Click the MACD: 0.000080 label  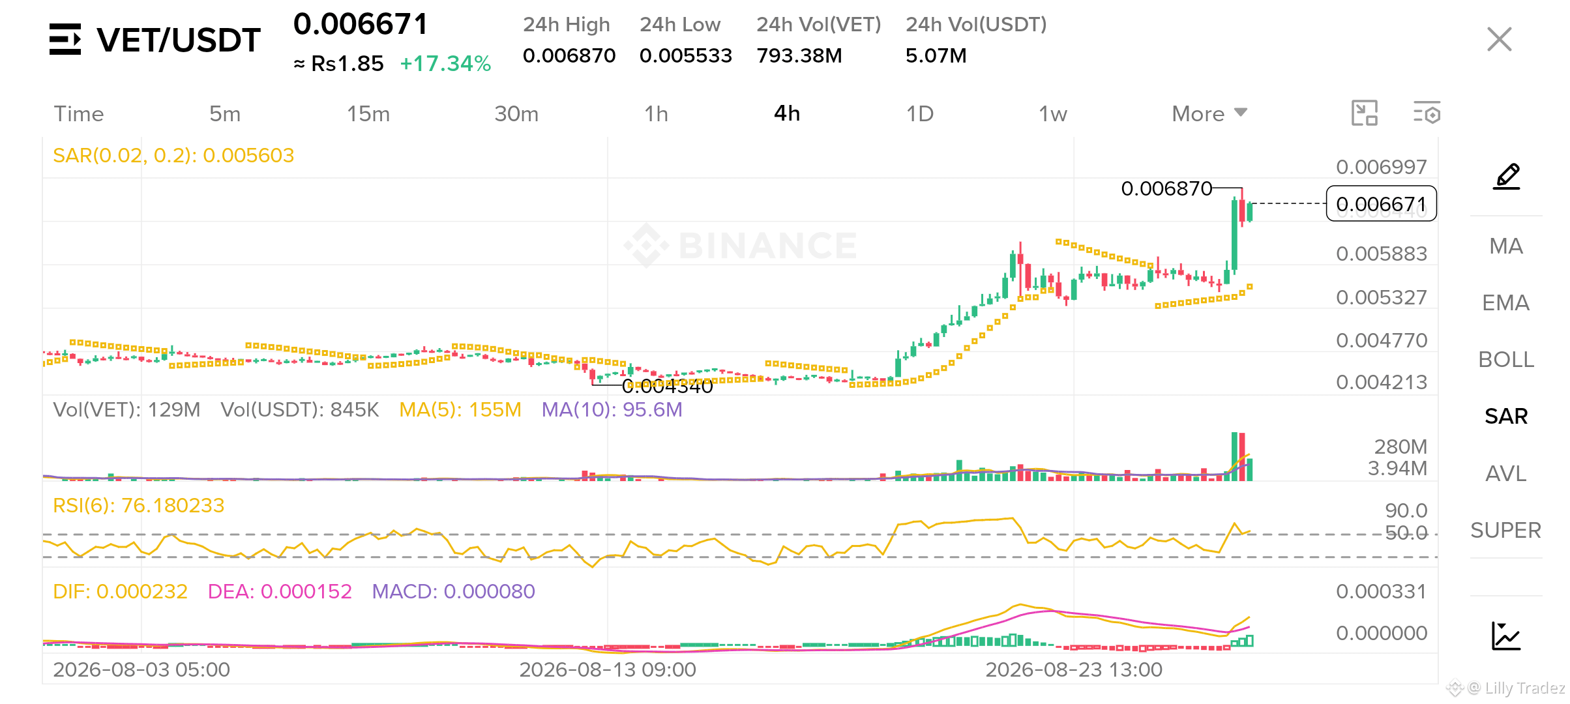click(x=454, y=591)
